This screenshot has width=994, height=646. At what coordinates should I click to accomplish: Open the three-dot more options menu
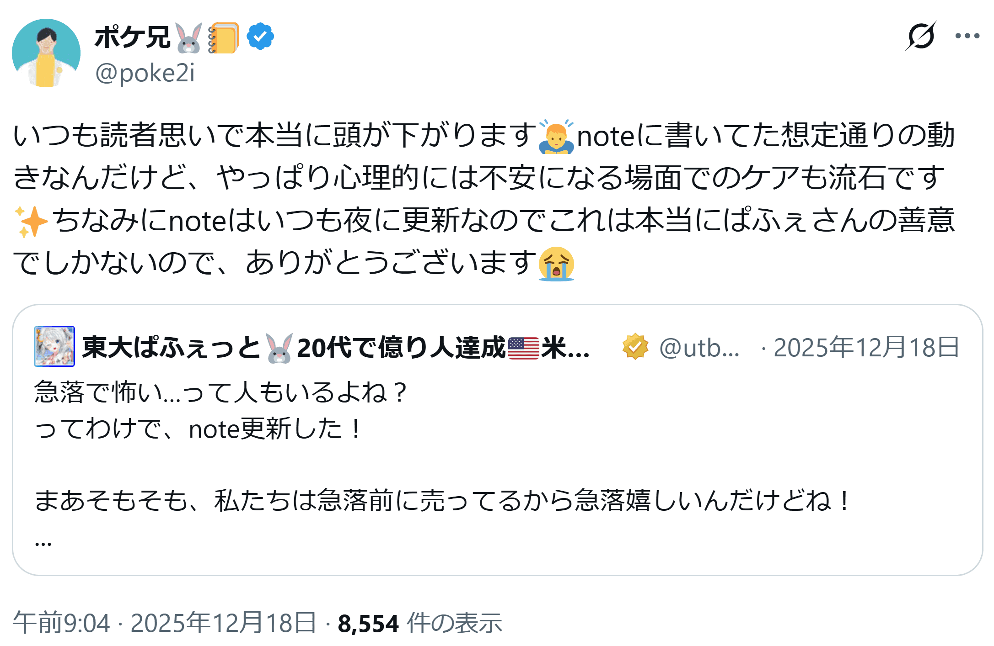coord(967,36)
